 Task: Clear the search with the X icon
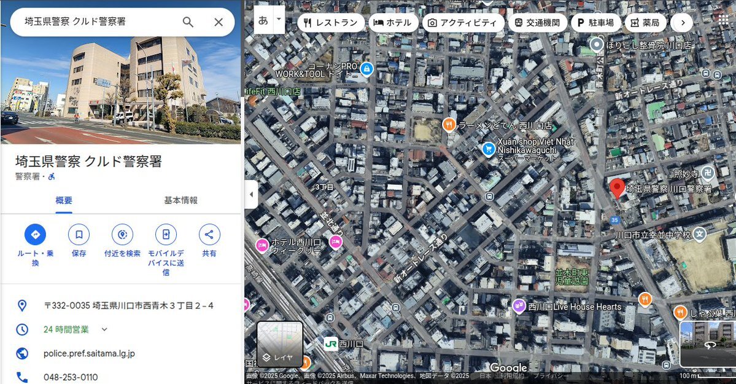219,22
